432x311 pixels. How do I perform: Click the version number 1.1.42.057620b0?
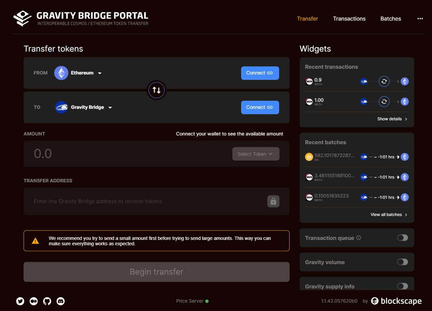point(339,301)
